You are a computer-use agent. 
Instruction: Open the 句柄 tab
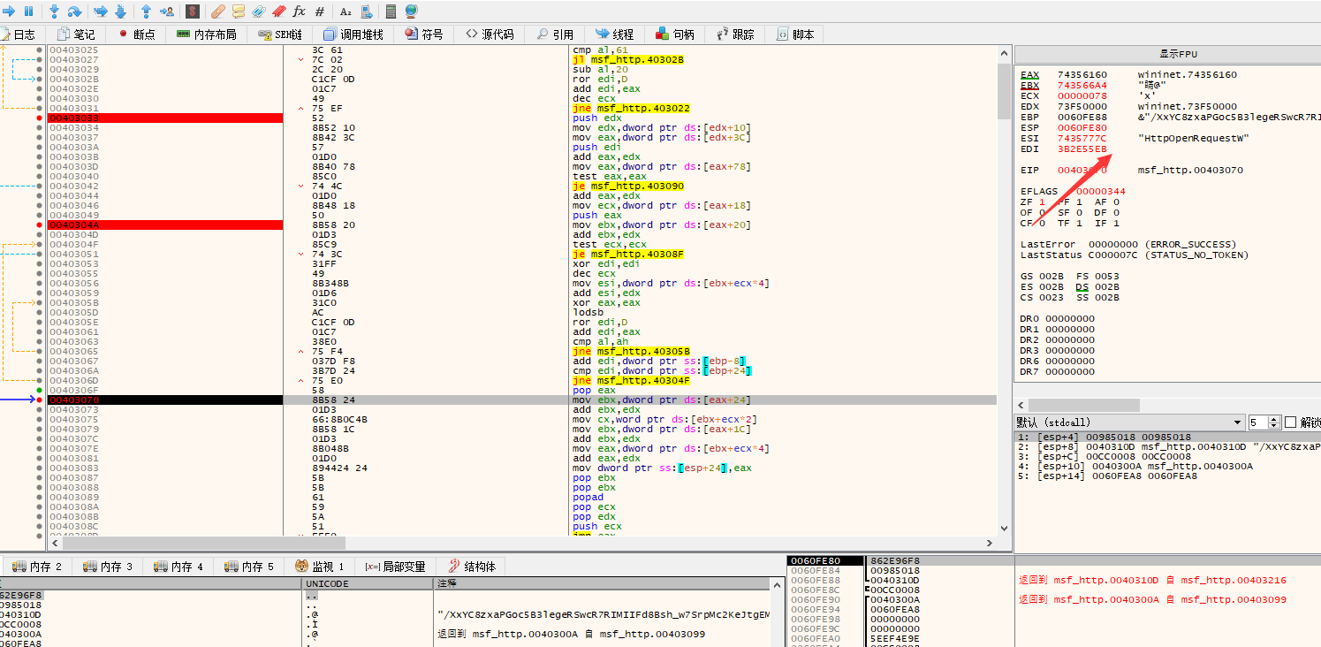675,34
